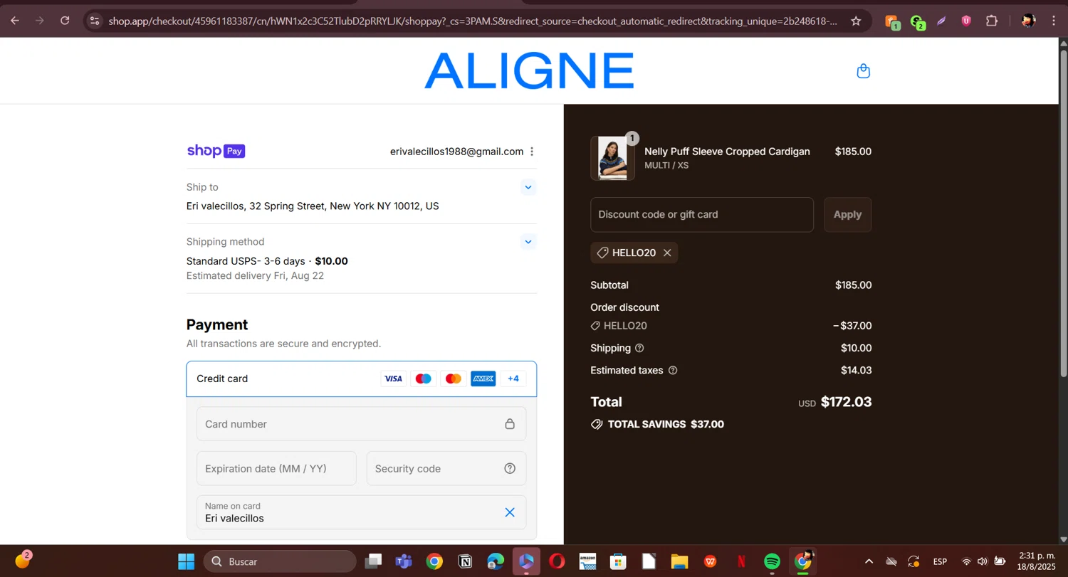This screenshot has width=1068, height=577.
Task: Go forward to the next page
Action: [40, 21]
